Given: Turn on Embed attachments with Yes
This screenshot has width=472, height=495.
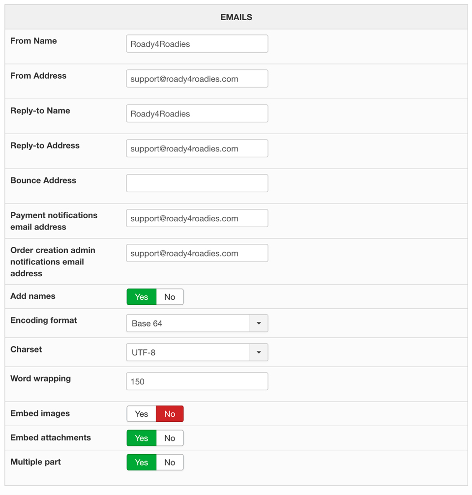Looking at the screenshot, I should click(x=142, y=438).
